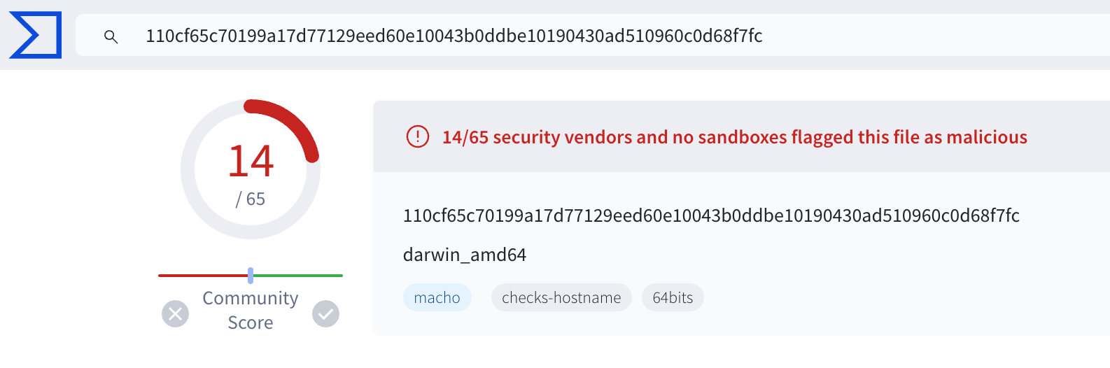This screenshot has width=1110, height=368.
Task: Click the darwin_amd64 file name
Action: [x=465, y=255]
